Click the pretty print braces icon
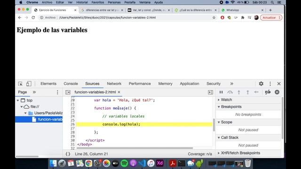Image resolution: width=301 pixels, height=169 pixels. [68, 154]
